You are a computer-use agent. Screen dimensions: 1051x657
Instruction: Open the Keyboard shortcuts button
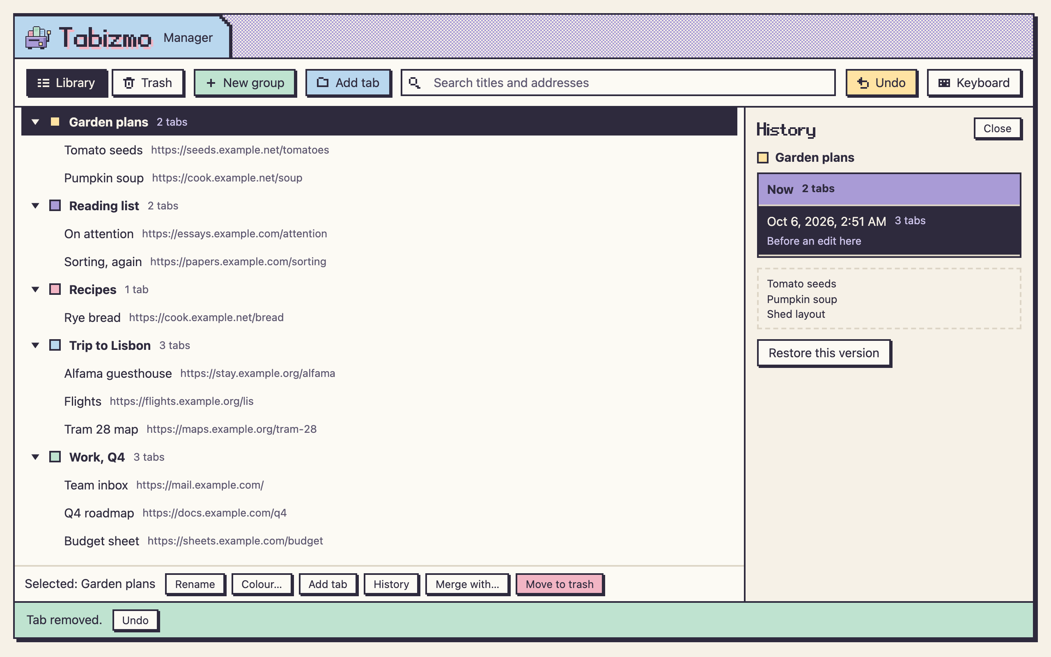click(974, 83)
